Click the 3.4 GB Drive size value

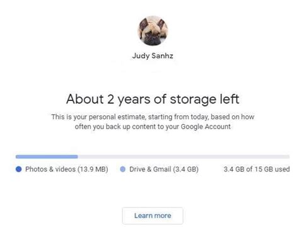(x=185, y=169)
